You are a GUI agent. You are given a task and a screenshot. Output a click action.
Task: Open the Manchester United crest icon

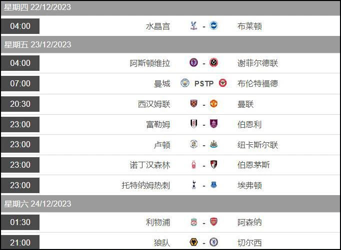pos(213,103)
